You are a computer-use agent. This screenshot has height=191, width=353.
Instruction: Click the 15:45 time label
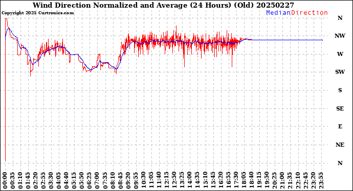click(x=213, y=180)
